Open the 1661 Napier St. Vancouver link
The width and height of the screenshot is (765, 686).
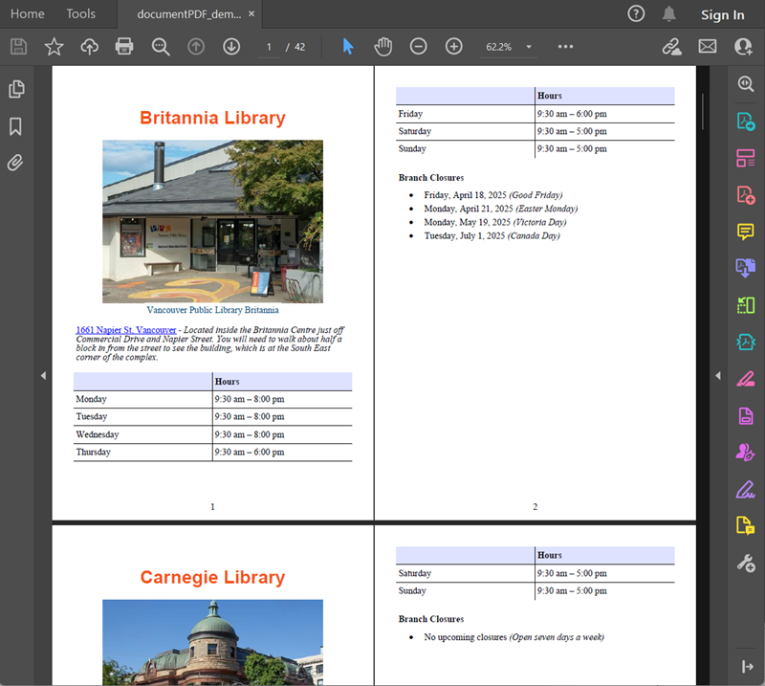click(125, 330)
